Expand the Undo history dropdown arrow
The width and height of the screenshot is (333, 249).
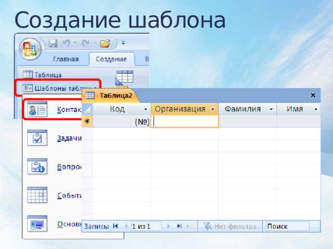click(x=75, y=43)
